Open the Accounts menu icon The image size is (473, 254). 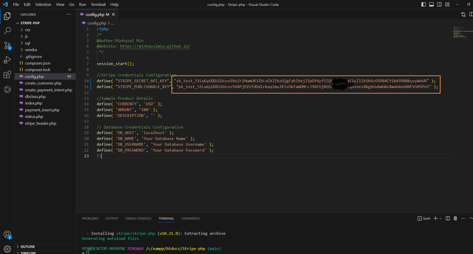(7, 234)
